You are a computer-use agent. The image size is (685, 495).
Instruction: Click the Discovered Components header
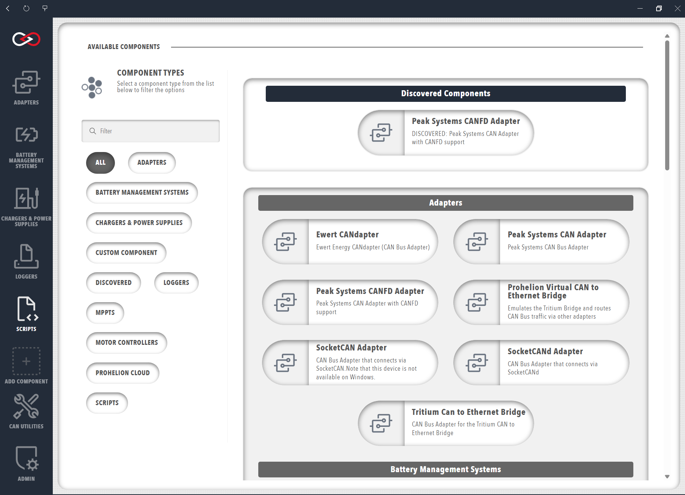(x=445, y=94)
